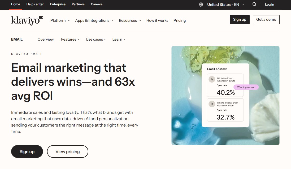Open United States - EN region selector
The height and width of the screenshot is (169, 291).
point(225,5)
